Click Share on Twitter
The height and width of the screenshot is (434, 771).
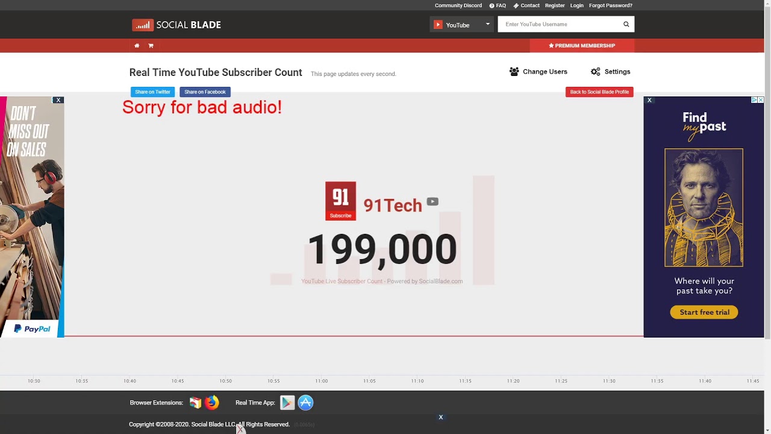click(x=152, y=92)
